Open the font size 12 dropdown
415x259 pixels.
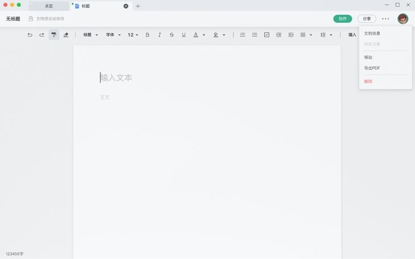tap(133, 35)
